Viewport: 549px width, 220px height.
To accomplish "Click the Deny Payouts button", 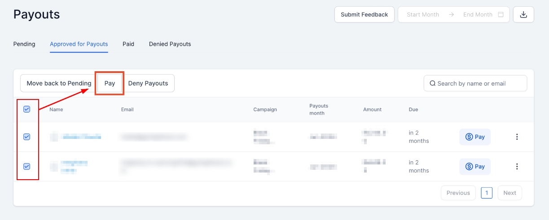I will (x=148, y=83).
